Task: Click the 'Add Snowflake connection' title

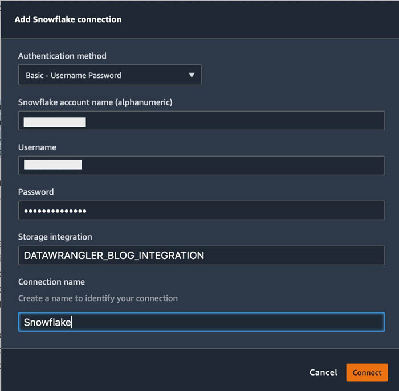Action: pos(68,19)
